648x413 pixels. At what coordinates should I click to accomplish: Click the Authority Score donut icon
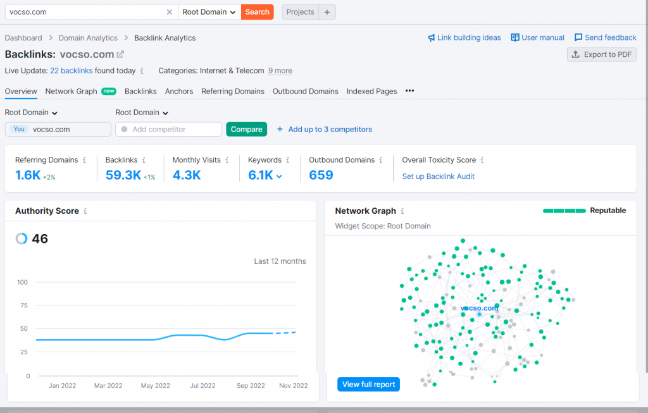(x=22, y=238)
